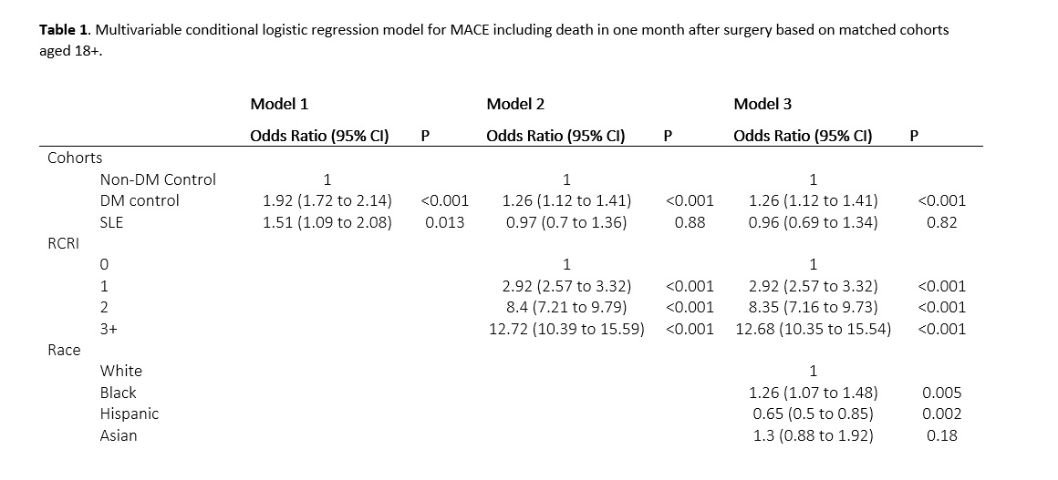Click the 0.005 P value for Black
Image resolution: width=1058 pixels, height=480 pixels.
click(941, 393)
